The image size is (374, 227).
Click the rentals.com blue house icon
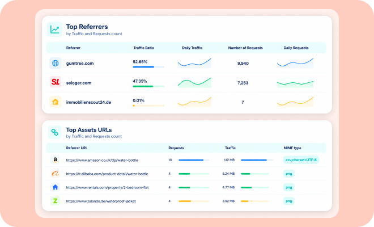coord(55,187)
